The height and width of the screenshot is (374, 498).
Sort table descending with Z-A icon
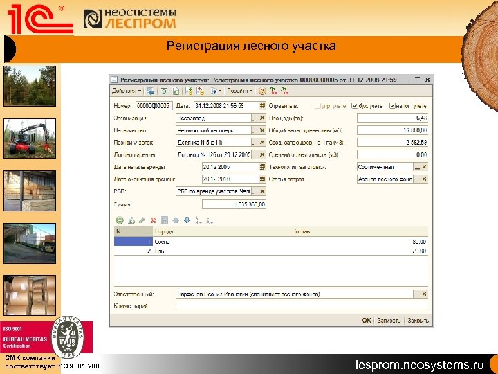[210, 220]
